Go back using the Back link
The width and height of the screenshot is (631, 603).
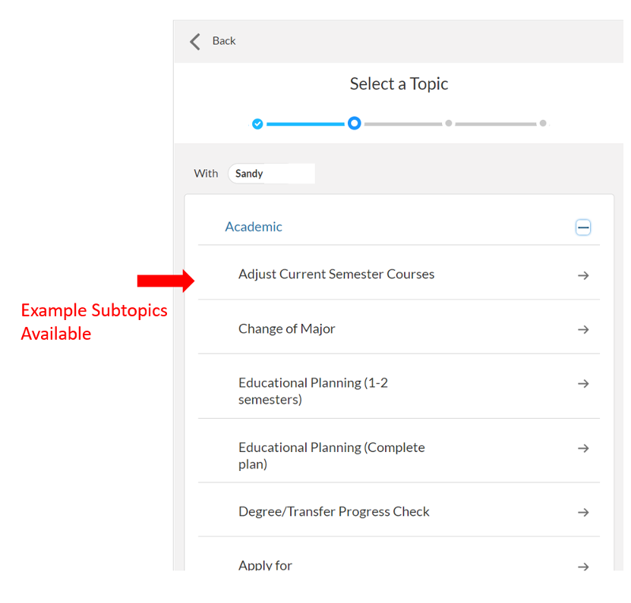(x=224, y=41)
